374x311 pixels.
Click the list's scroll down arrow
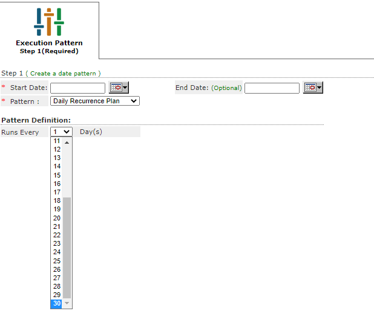coord(67,303)
